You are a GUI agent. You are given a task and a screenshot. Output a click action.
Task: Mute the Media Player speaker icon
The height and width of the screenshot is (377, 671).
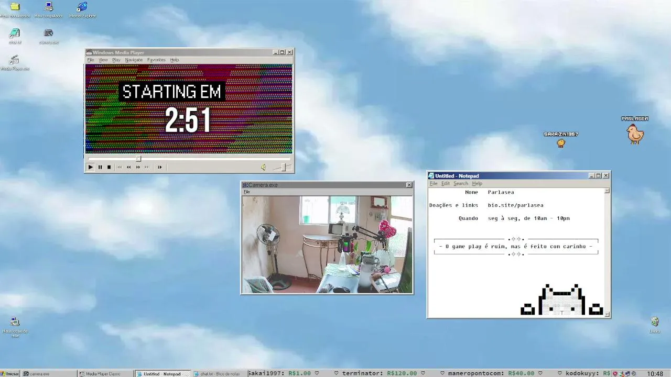coord(263,167)
